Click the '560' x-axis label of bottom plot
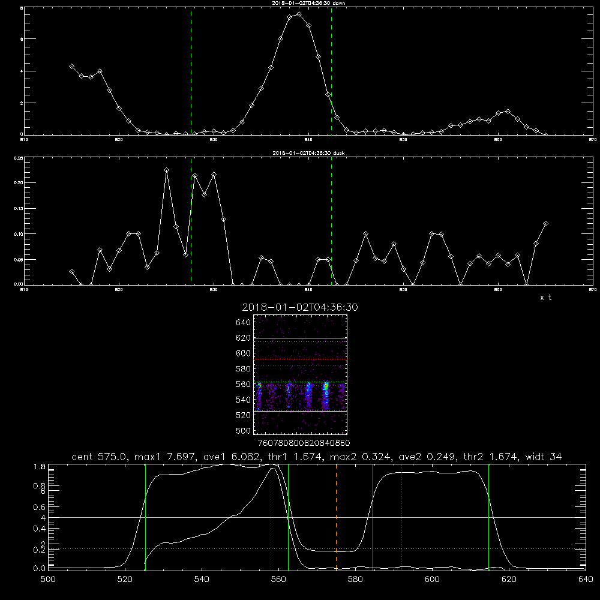 278,579
